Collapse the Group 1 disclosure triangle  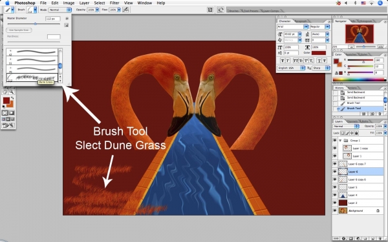tap(340, 140)
